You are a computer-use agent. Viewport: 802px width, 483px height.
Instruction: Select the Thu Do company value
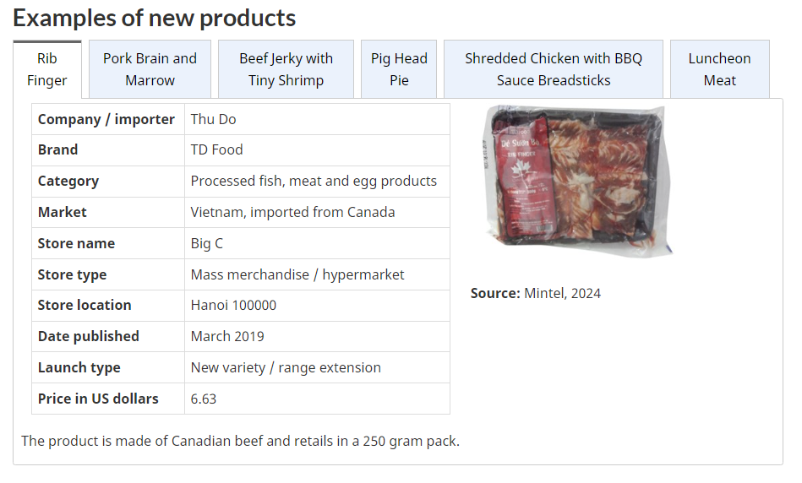click(x=214, y=119)
